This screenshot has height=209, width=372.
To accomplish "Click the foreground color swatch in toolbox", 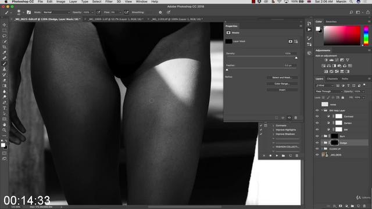I will click(x=3, y=145).
